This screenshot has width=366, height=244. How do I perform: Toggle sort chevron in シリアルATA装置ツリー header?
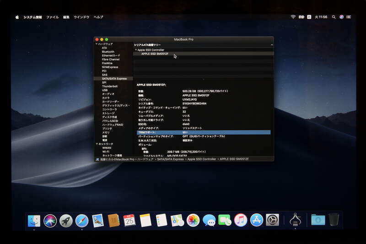click(x=272, y=45)
